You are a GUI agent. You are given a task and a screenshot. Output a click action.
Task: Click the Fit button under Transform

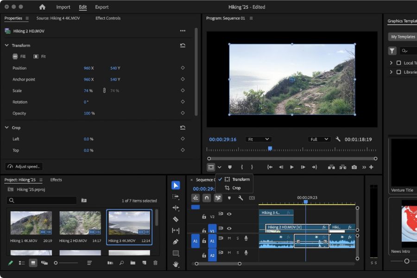(40, 57)
